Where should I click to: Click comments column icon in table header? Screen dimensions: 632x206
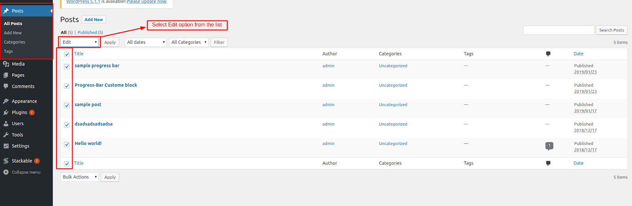(548, 54)
